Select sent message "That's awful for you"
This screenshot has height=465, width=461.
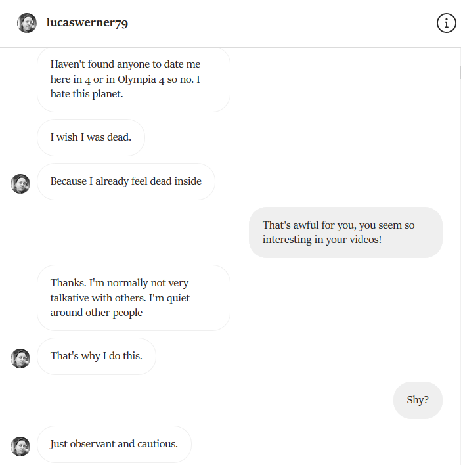tap(345, 232)
